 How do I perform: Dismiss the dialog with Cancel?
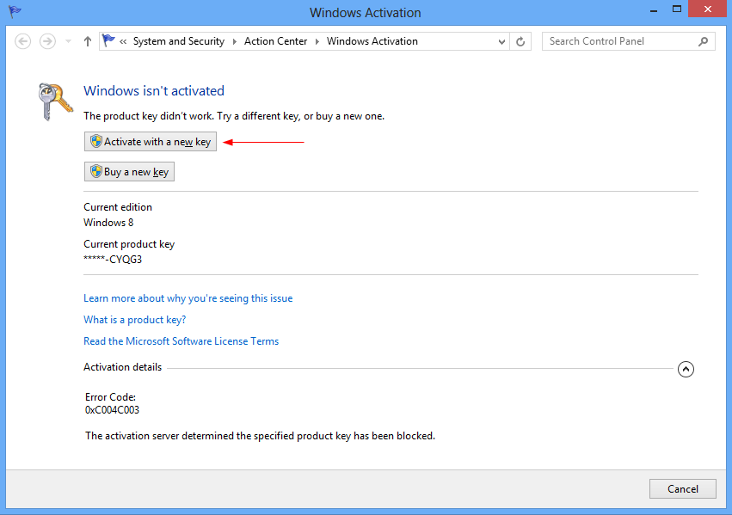coord(682,488)
